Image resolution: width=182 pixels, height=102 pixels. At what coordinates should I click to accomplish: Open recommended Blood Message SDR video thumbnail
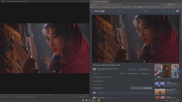pos(160,92)
